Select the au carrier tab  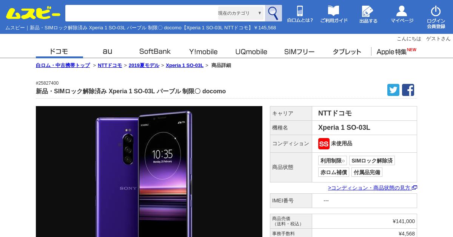pyautogui.click(x=107, y=51)
